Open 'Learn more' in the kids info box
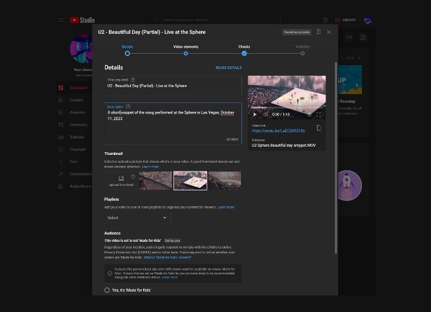The image size is (431, 312). (170, 277)
